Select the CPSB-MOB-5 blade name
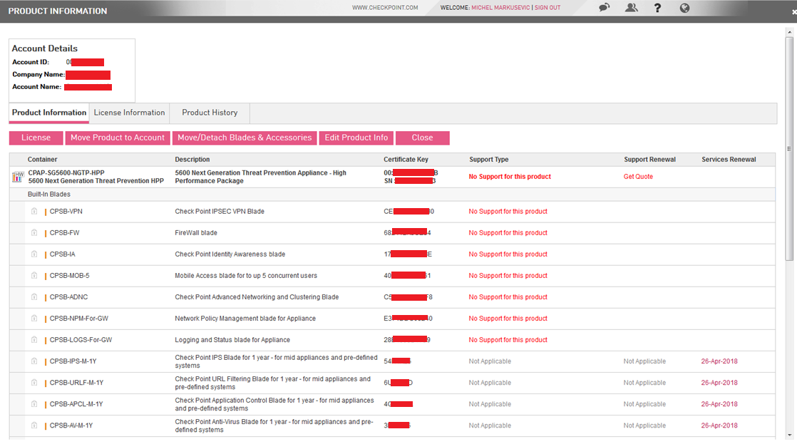797x444 pixels. tap(70, 275)
